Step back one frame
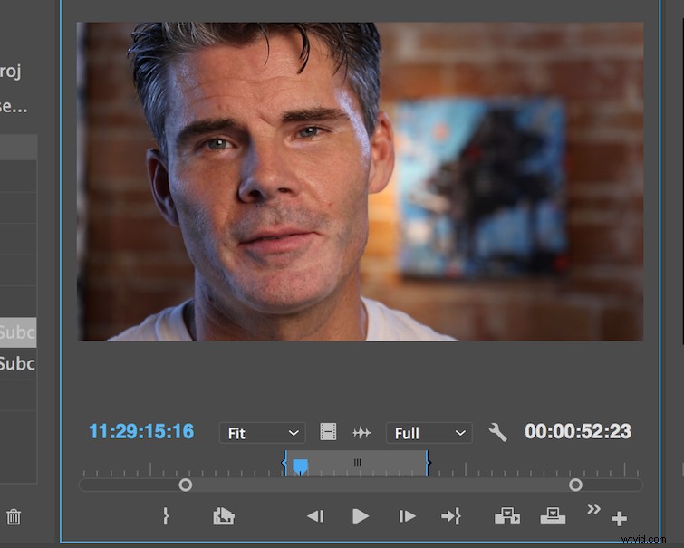684x548 pixels. pyautogui.click(x=315, y=516)
